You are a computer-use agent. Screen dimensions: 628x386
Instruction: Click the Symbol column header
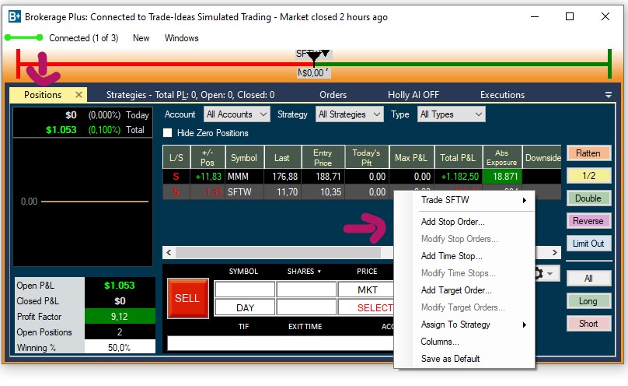pyautogui.click(x=244, y=157)
